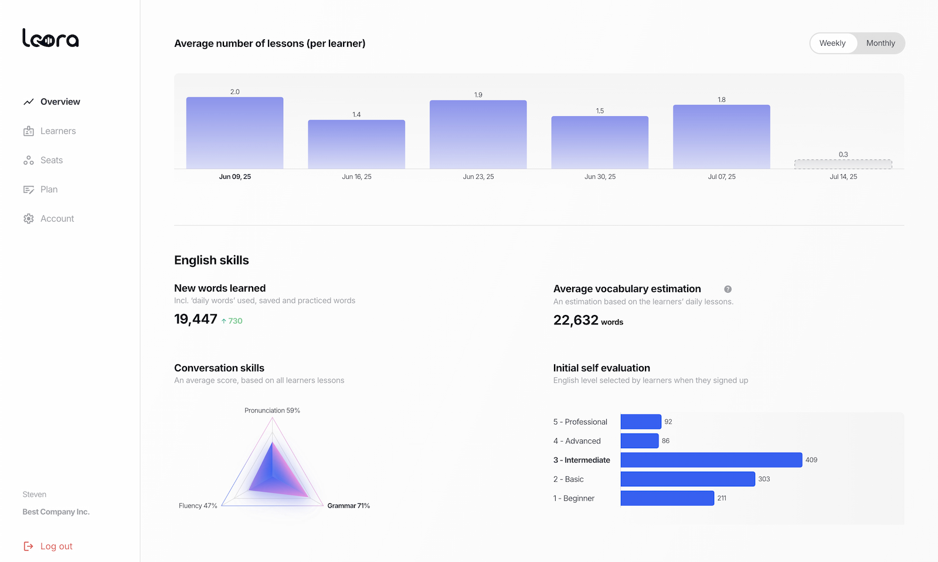Click the Seats icon in sidebar

click(28, 161)
